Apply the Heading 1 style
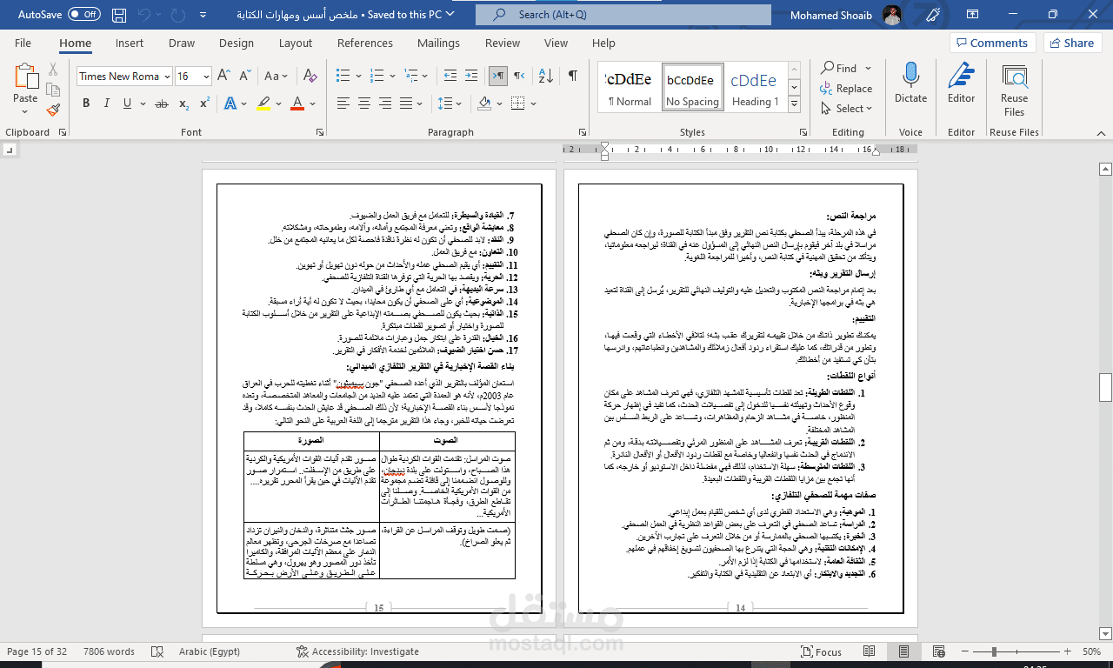Image resolution: width=1113 pixels, height=668 pixels. click(x=754, y=87)
